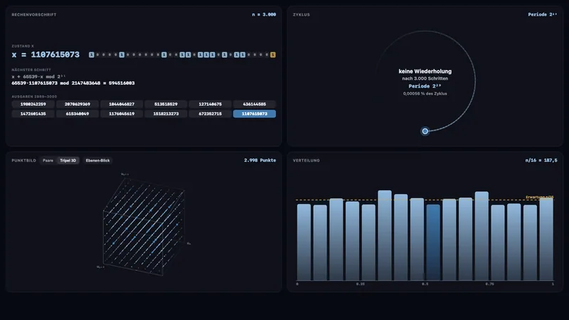Click the orange 'Erwartung n/16' label

click(540, 198)
